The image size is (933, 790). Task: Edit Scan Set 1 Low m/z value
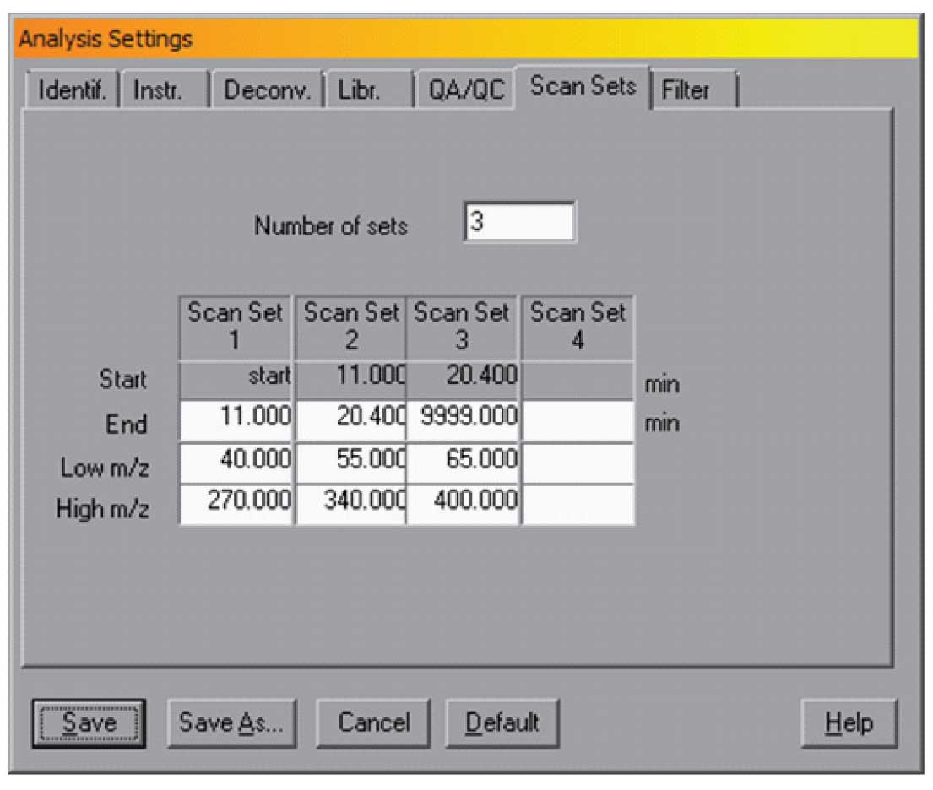(237, 463)
